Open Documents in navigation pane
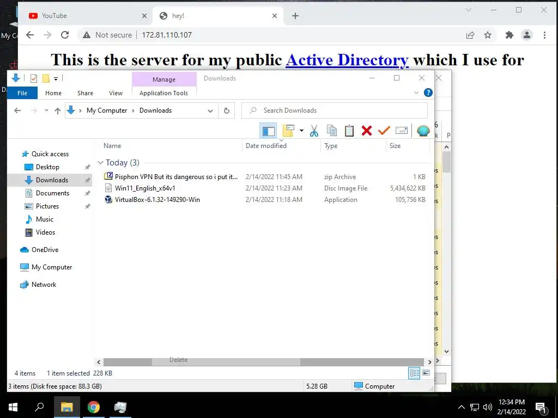 point(52,193)
